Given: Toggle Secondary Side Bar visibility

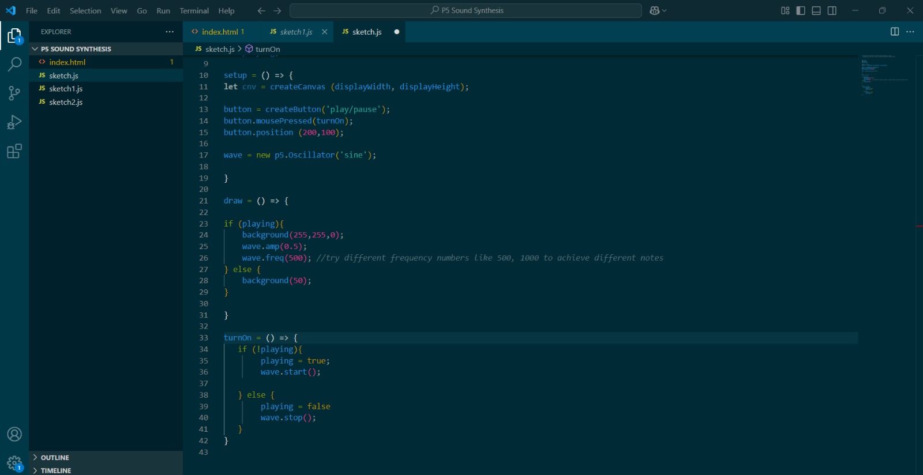Looking at the screenshot, I should tap(832, 10).
